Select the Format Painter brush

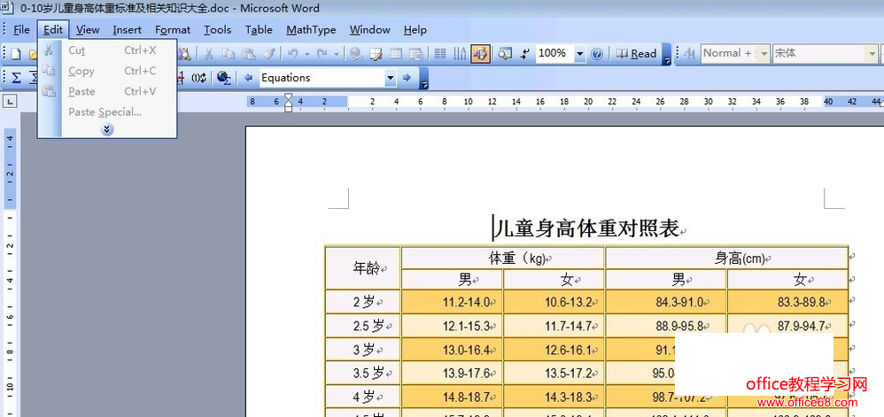click(x=269, y=54)
